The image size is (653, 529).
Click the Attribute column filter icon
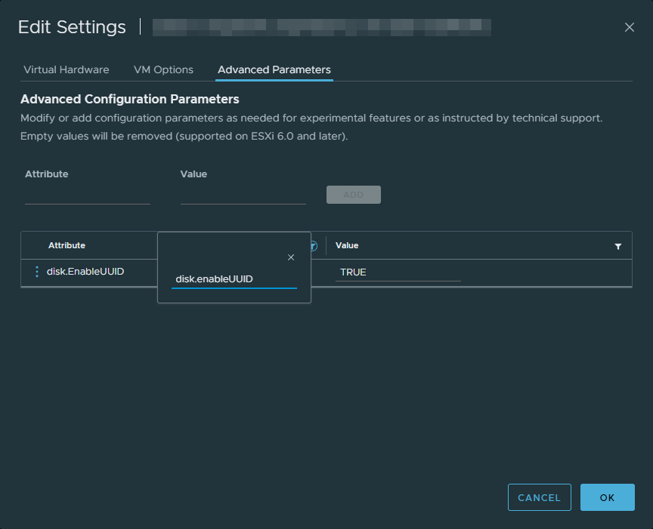click(313, 246)
